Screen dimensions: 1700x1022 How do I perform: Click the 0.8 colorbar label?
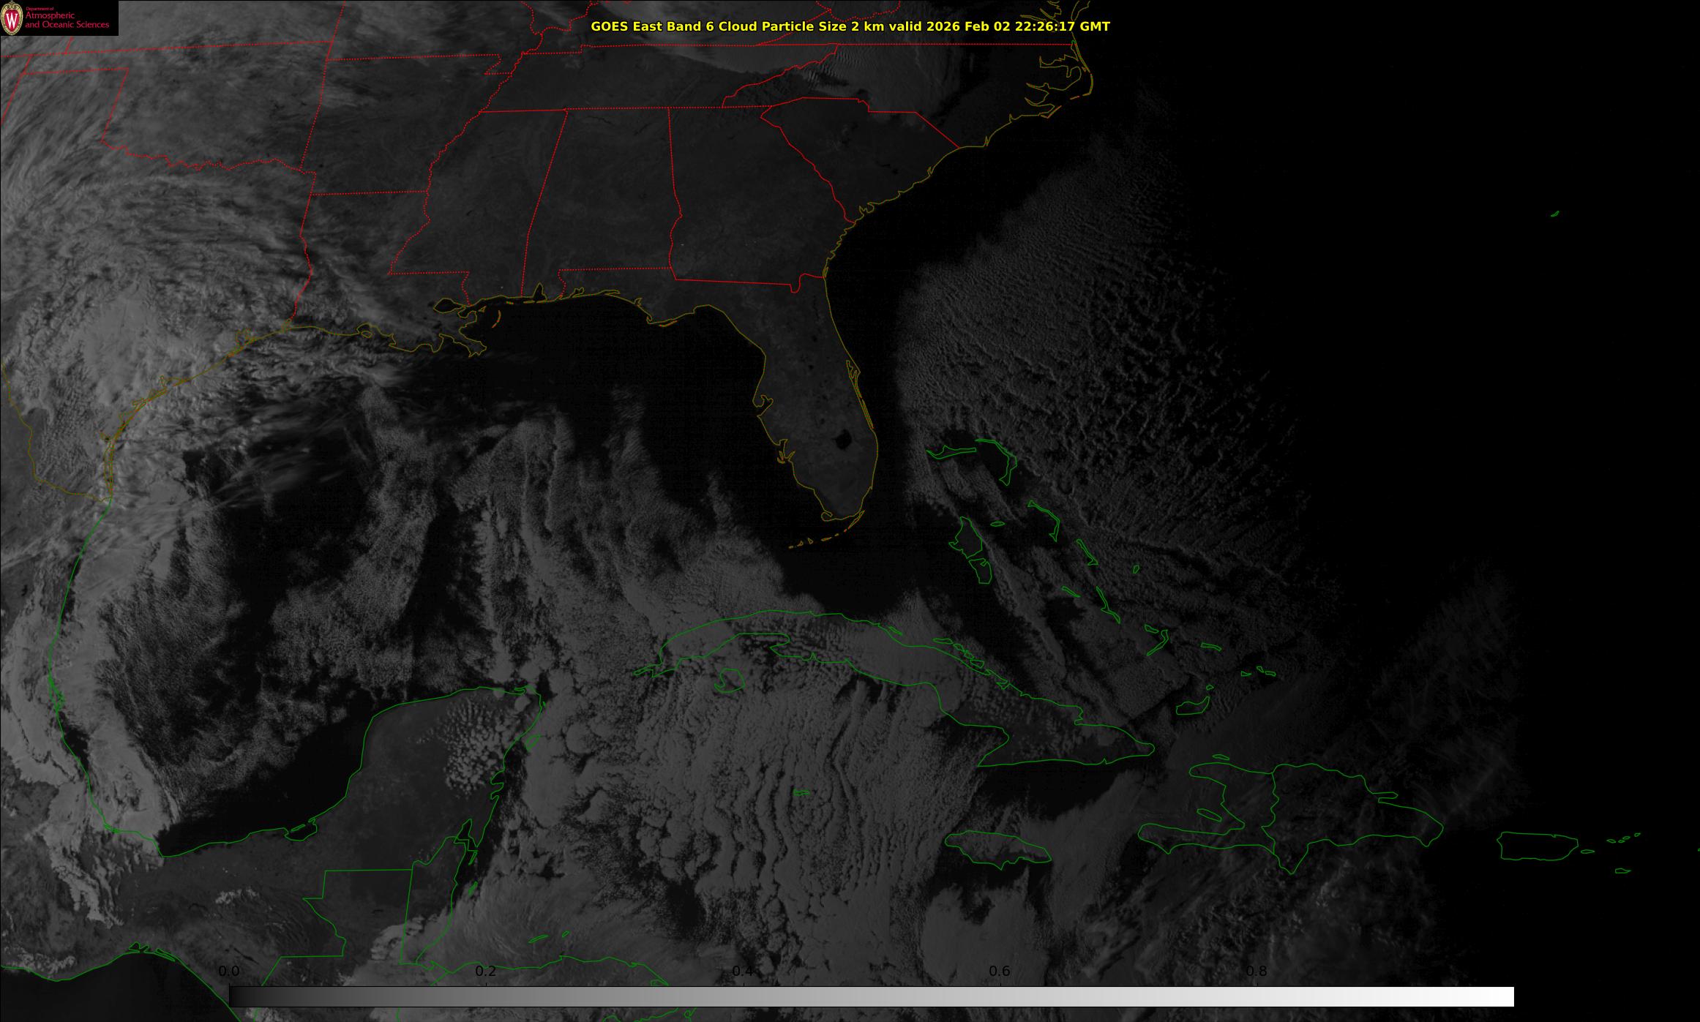1257,972
